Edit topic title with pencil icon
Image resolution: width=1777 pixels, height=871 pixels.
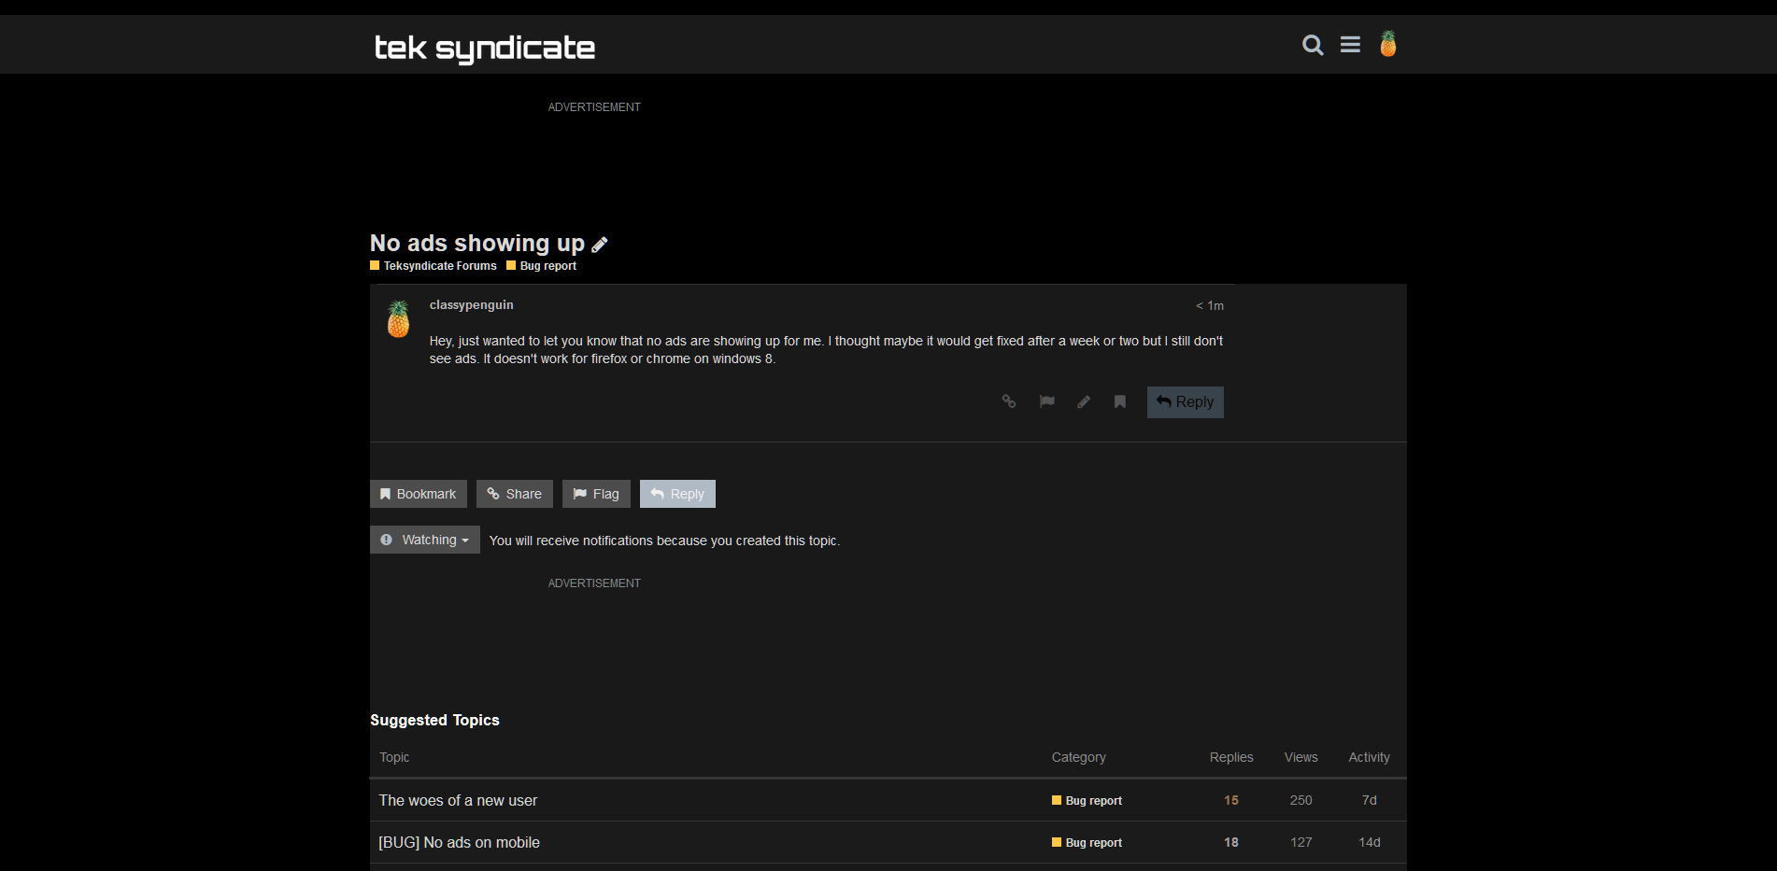[600, 245]
